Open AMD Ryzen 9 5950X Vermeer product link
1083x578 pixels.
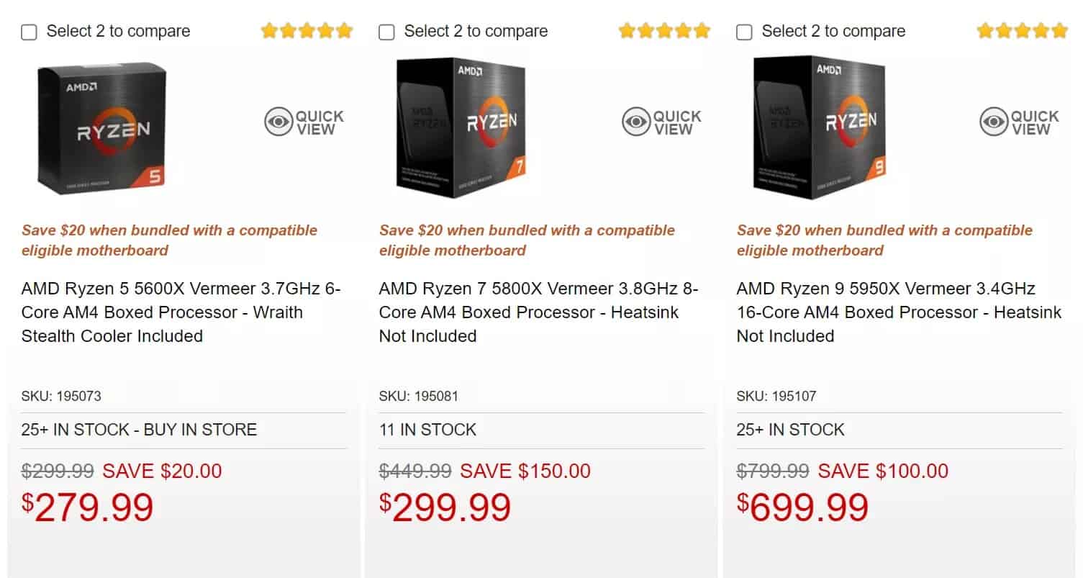[899, 312]
